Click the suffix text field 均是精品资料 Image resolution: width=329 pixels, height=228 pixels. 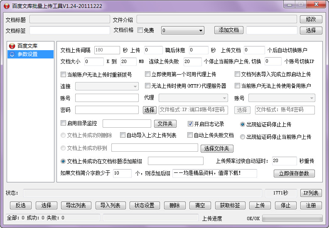(x=215, y=173)
